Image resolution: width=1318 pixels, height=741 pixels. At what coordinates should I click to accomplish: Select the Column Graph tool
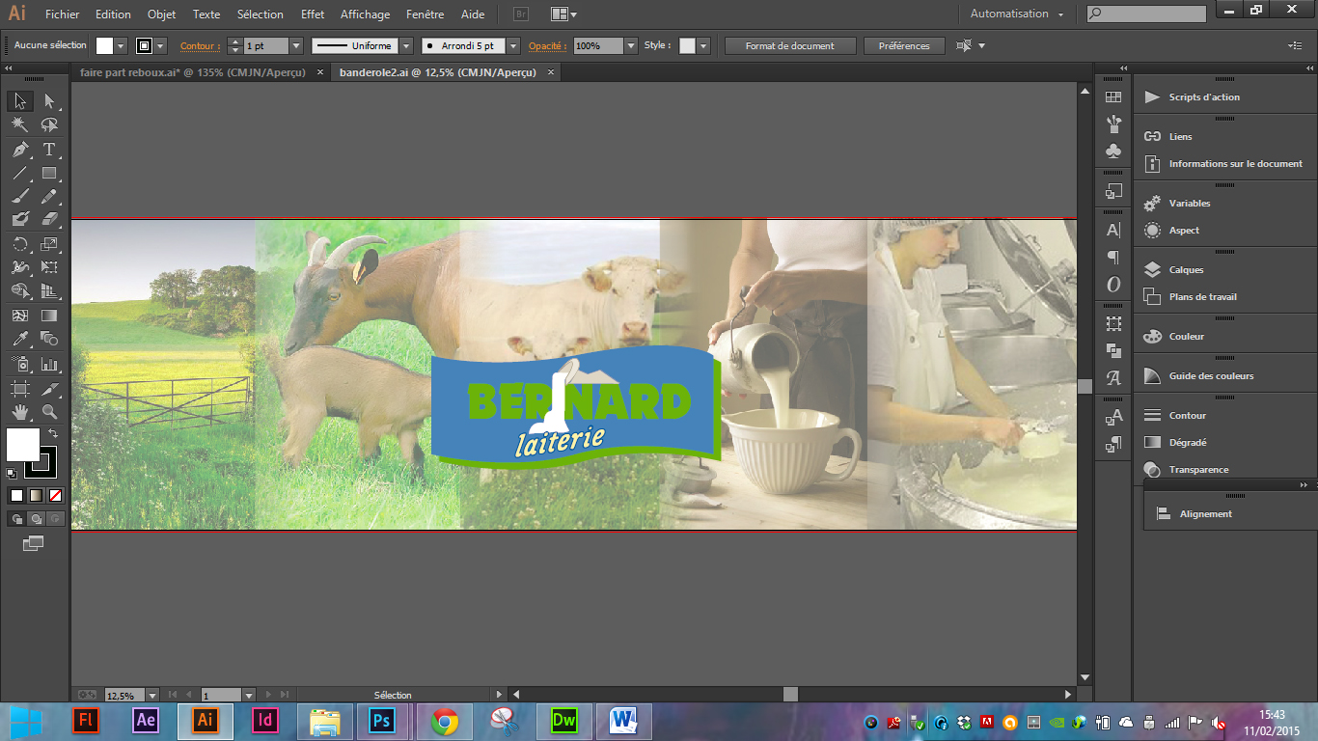pos(49,365)
